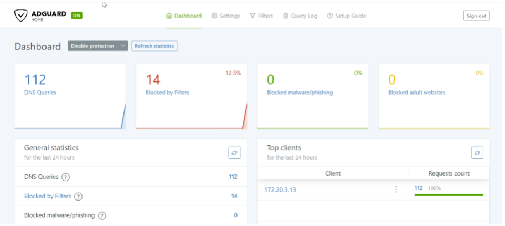Screen dimensions: 505x226
Task: Expand the Disable protection dropdown arrow
Action: 122,46
